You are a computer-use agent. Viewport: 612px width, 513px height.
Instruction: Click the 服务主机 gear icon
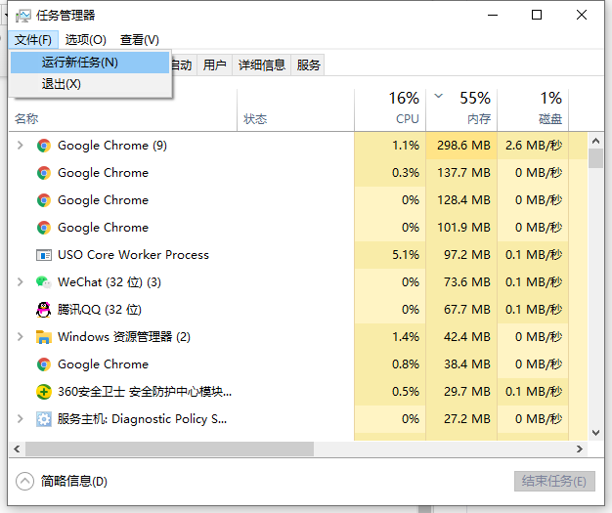(x=43, y=419)
